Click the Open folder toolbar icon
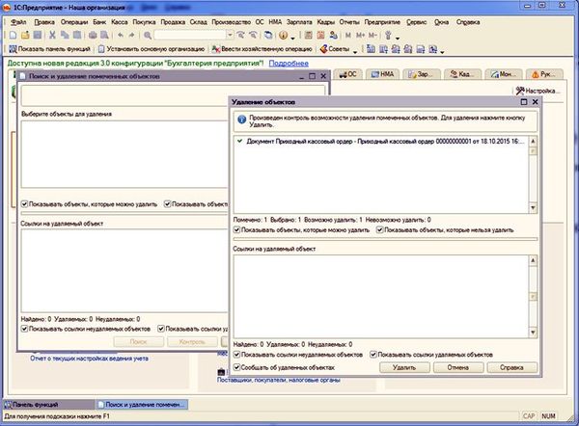Viewport: 579px width, 426px height. coord(25,35)
